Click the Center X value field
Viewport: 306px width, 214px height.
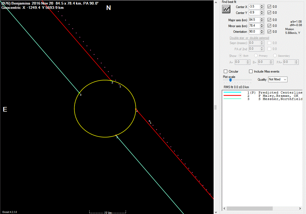pyautogui.click(x=254, y=7)
